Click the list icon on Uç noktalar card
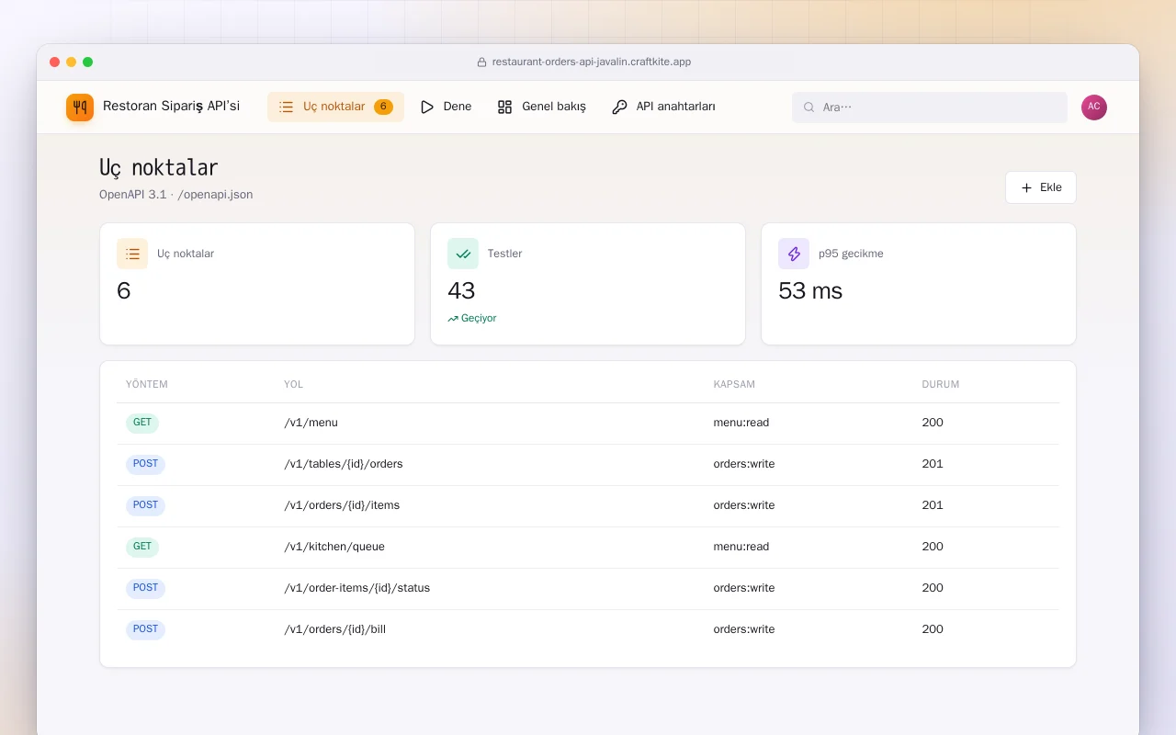The width and height of the screenshot is (1176, 735). [132, 254]
